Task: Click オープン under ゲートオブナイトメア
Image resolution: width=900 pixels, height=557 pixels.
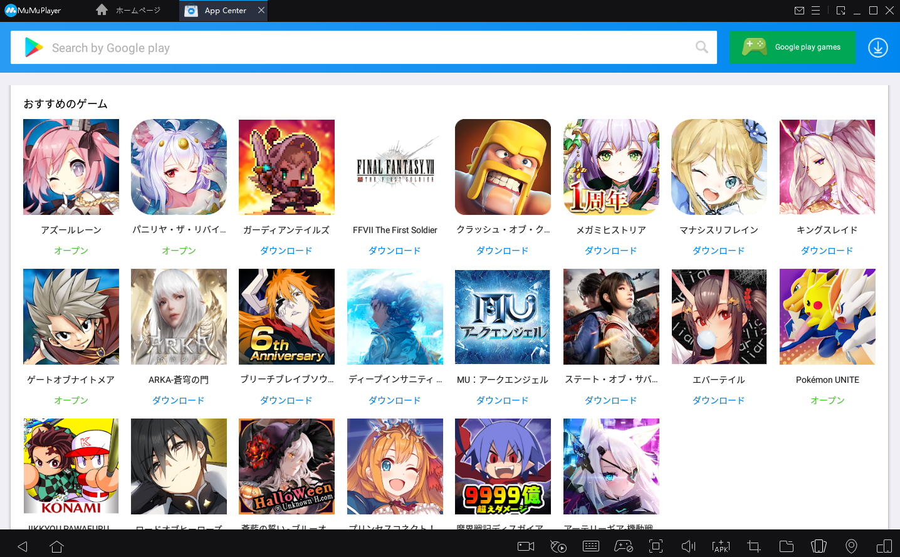Action: click(71, 400)
